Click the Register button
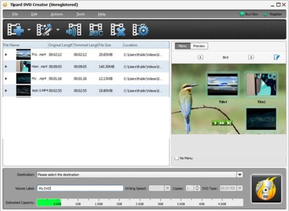 coord(272,14)
